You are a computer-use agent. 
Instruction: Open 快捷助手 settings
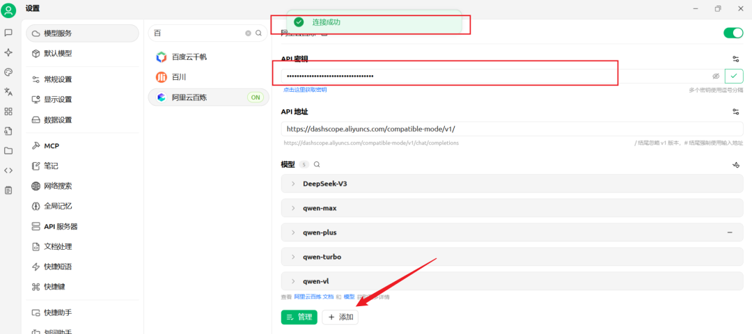[x=82, y=312]
